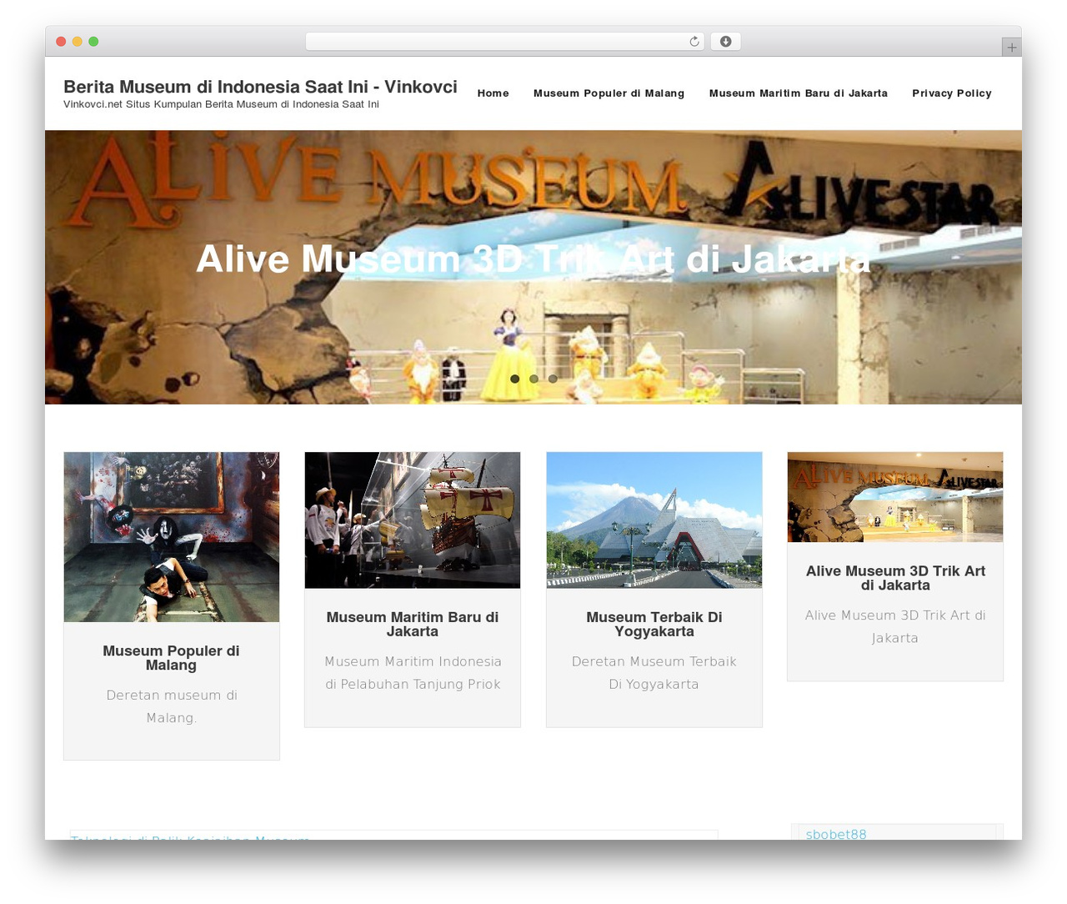Select the text 'Deretan museum di Malang.'

(172, 706)
